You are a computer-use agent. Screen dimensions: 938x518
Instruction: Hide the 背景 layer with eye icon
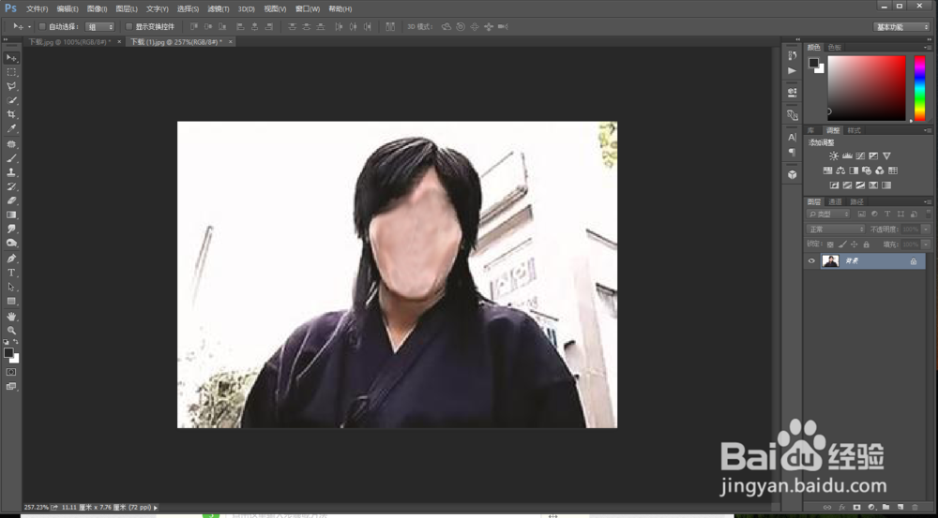coord(811,261)
